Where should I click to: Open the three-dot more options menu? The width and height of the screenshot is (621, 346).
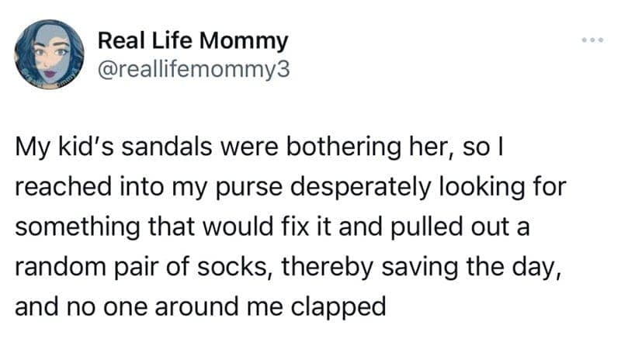tap(592, 38)
